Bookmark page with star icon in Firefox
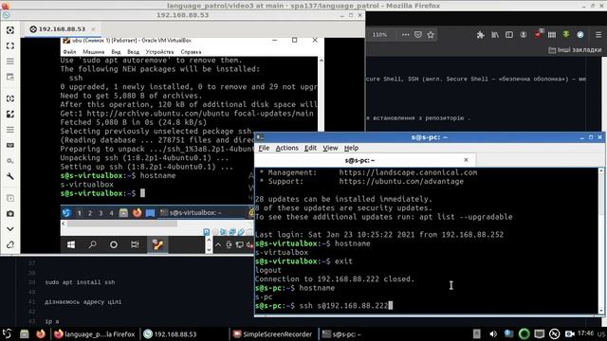The image size is (607, 341). coord(431,35)
